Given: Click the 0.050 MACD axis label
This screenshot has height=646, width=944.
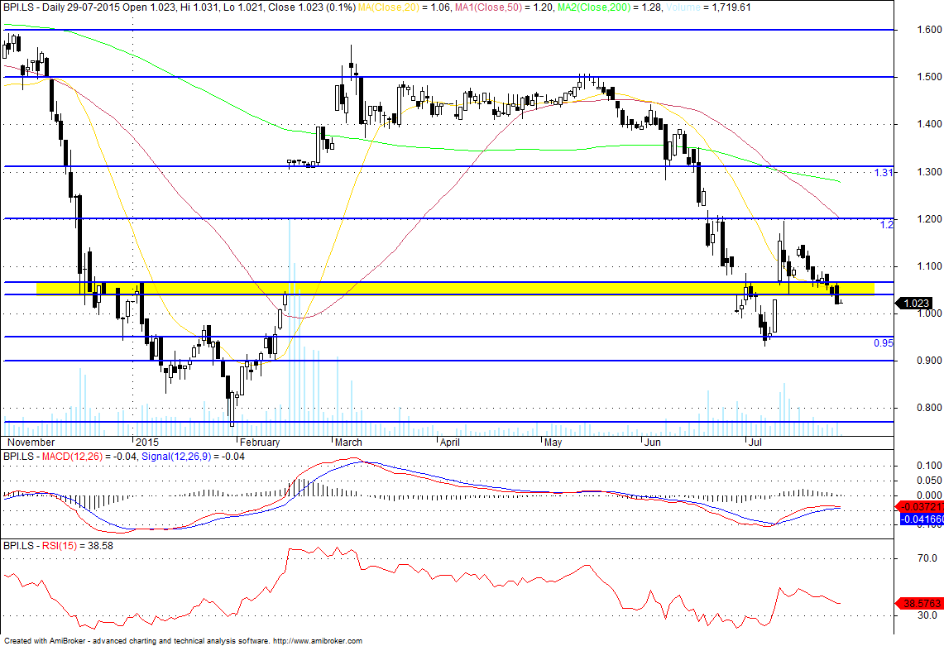Looking at the screenshot, I should [x=930, y=481].
